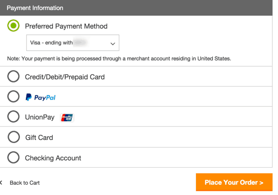Viewport: 278px width, 195px height.
Task: Select the Preferred Payment Method radio button
Action: click(x=13, y=25)
